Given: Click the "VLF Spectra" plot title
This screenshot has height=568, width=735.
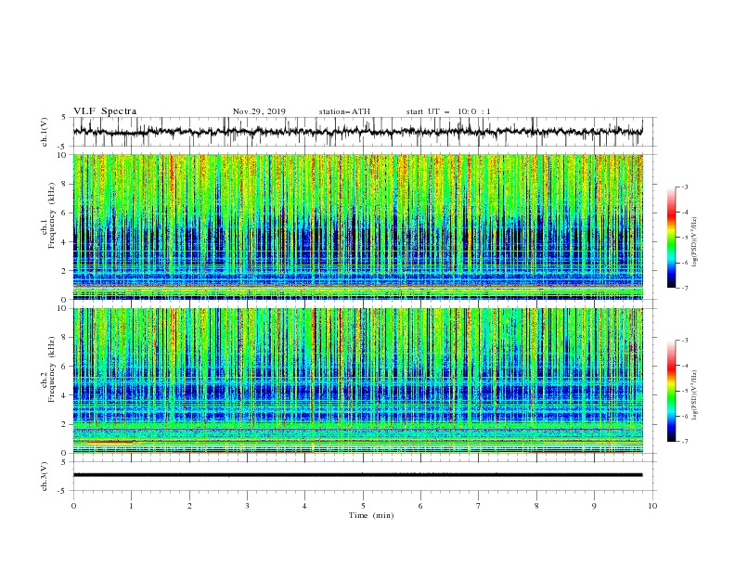Looking at the screenshot, I should [105, 111].
